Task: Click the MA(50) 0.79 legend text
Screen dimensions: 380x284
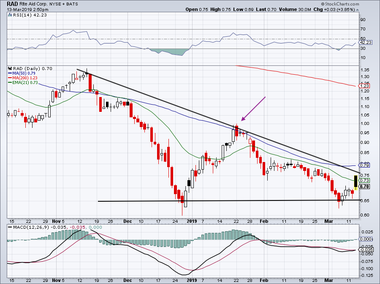Action: 24,73
